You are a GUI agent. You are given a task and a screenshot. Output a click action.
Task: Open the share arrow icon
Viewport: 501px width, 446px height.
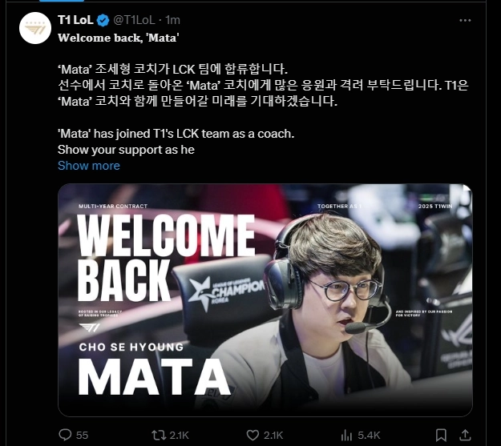[466, 435]
